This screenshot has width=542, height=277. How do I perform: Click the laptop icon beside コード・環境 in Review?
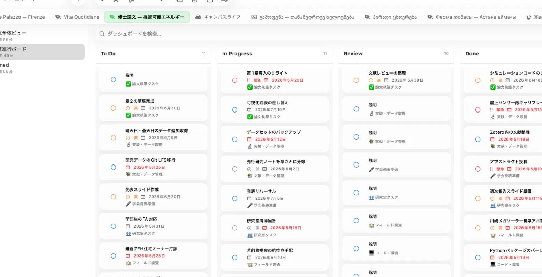point(371,253)
